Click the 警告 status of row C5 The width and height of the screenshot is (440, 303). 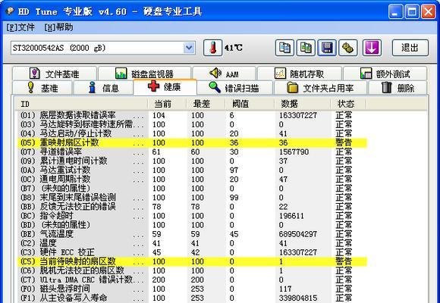pos(344,261)
